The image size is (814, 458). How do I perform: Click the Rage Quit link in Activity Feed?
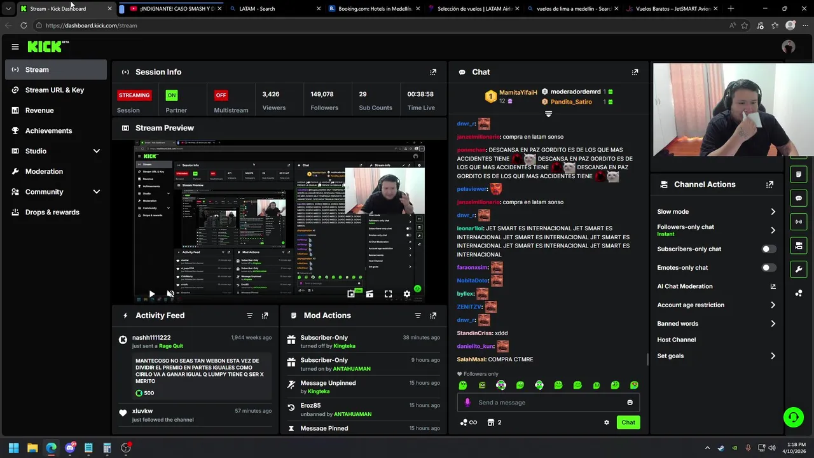171,346
